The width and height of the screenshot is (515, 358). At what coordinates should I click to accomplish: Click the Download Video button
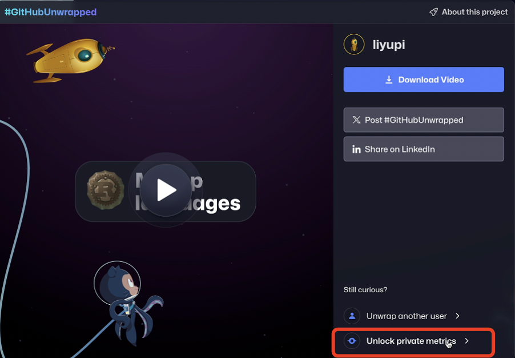(x=424, y=79)
